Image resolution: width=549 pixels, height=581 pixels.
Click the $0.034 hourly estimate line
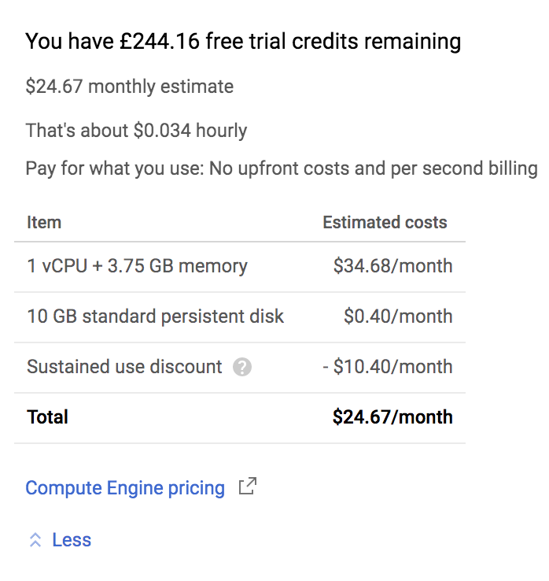[x=136, y=131]
